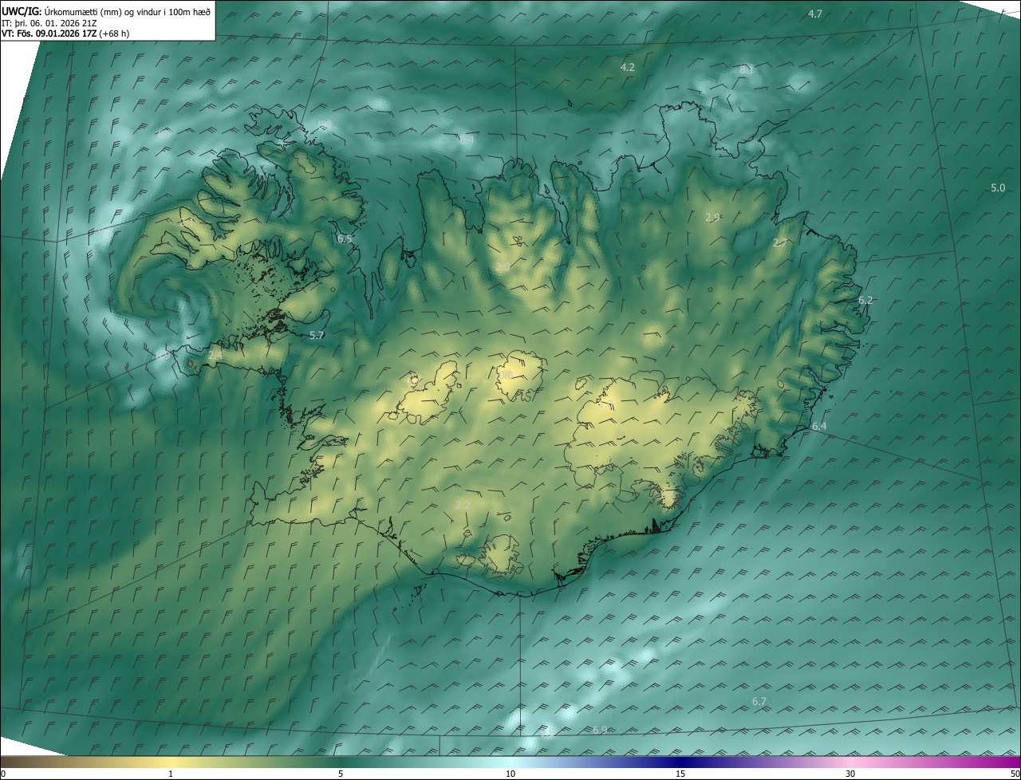Click the 2.0 value label
1021x780 pixels.
(x=503, y=267)
